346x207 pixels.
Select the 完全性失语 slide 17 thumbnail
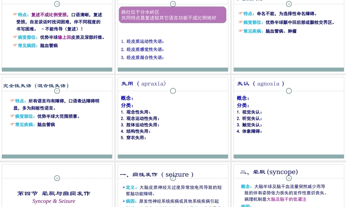click(57, 117)
